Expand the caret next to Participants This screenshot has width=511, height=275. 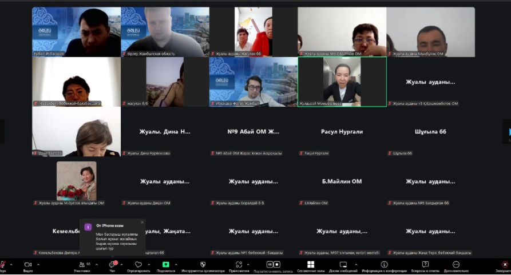(x=95, y=265)
